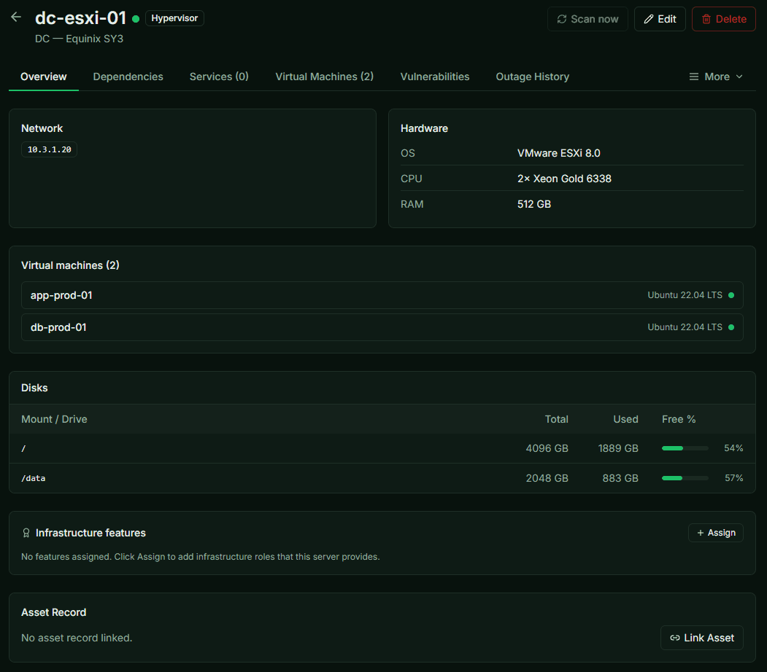
Task: Click the /data mount row name
Action: point(34,478)
